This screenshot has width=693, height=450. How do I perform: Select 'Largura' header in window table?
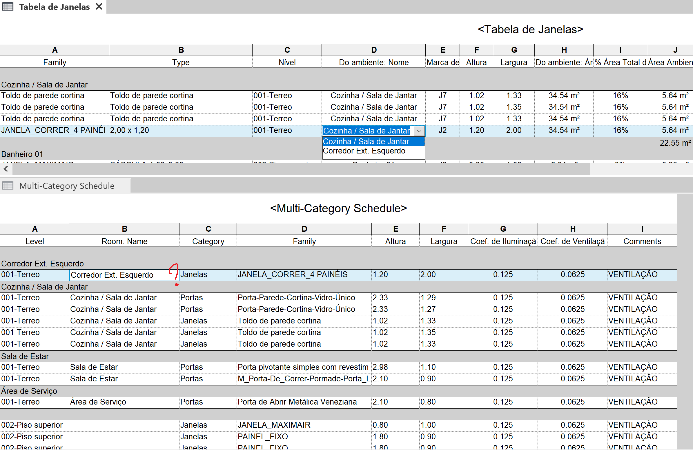[514, 62]
